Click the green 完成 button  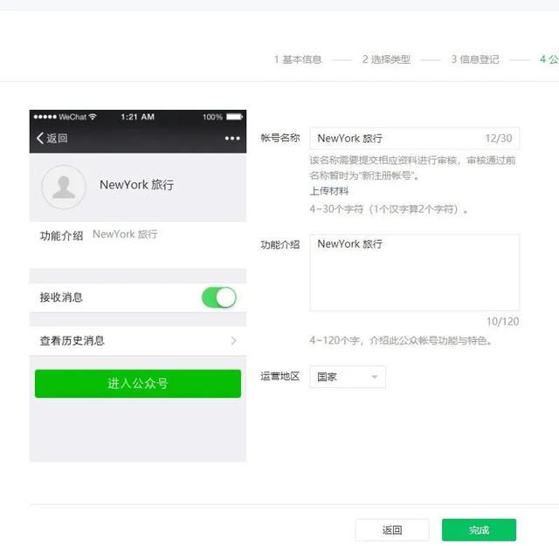[479, 530]
